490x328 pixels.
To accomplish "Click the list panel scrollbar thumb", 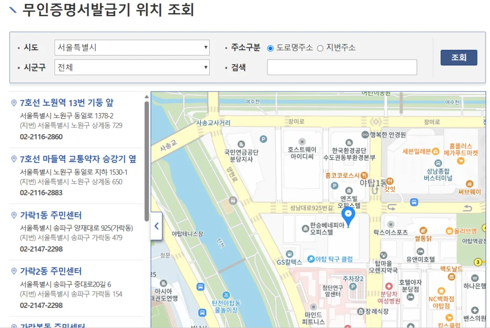I will click(x=146, y=161).
